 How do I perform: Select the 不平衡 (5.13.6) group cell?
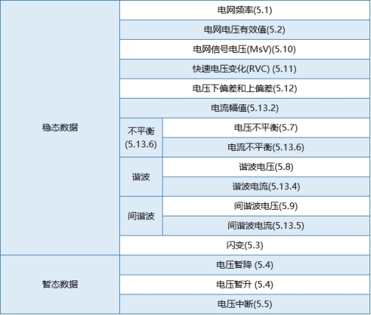click(x=141, y=138)
